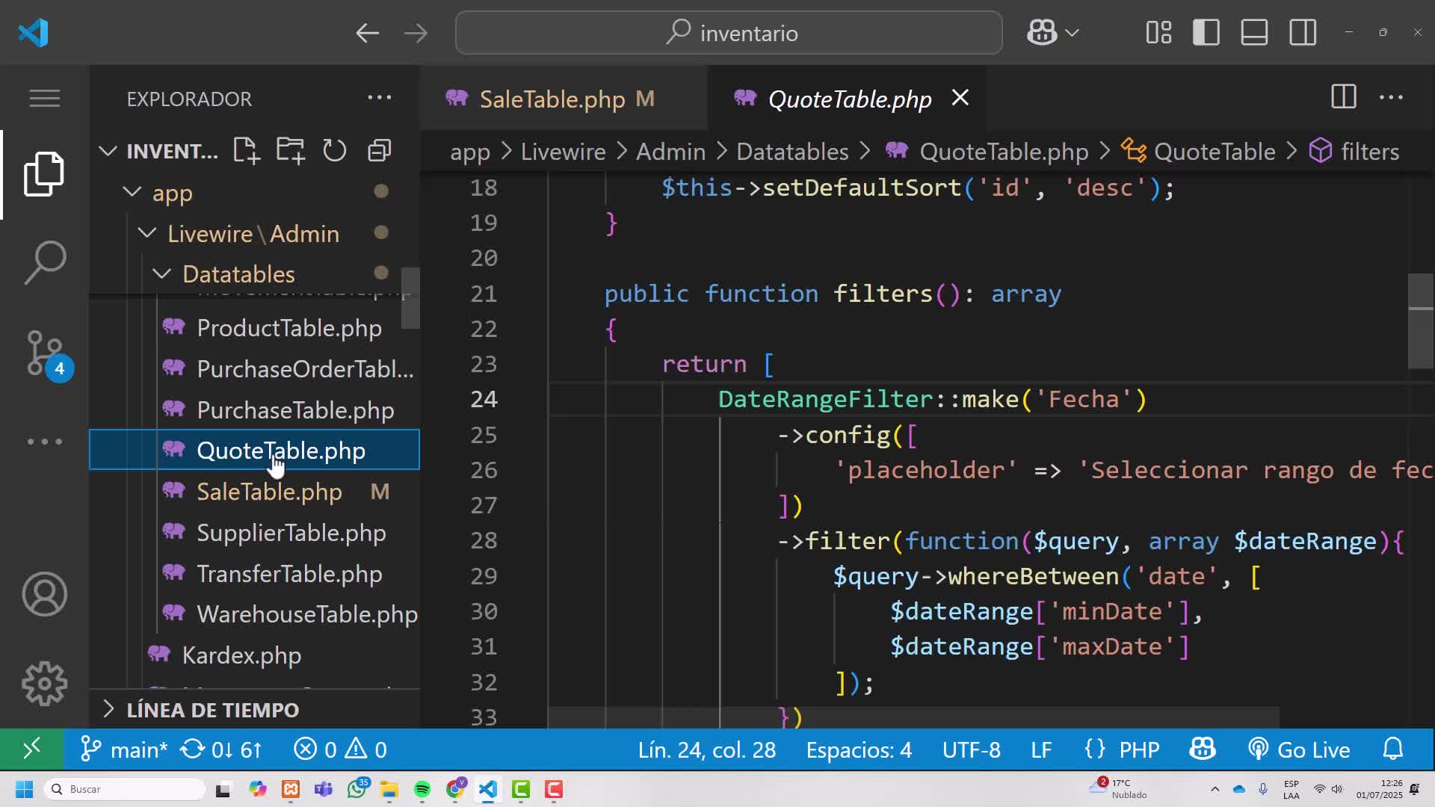
Task: Open the filters method breadcrumb dropdown
Action: pyautogui.click(x=1354, y=152)
